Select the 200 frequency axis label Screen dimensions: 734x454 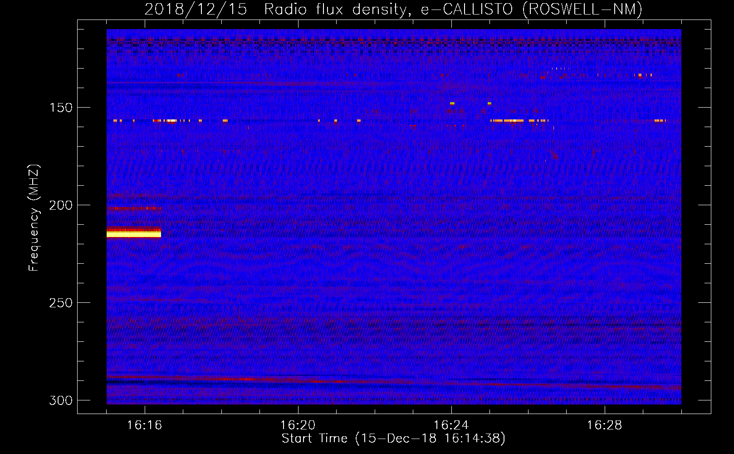click(x=60, y=205)
